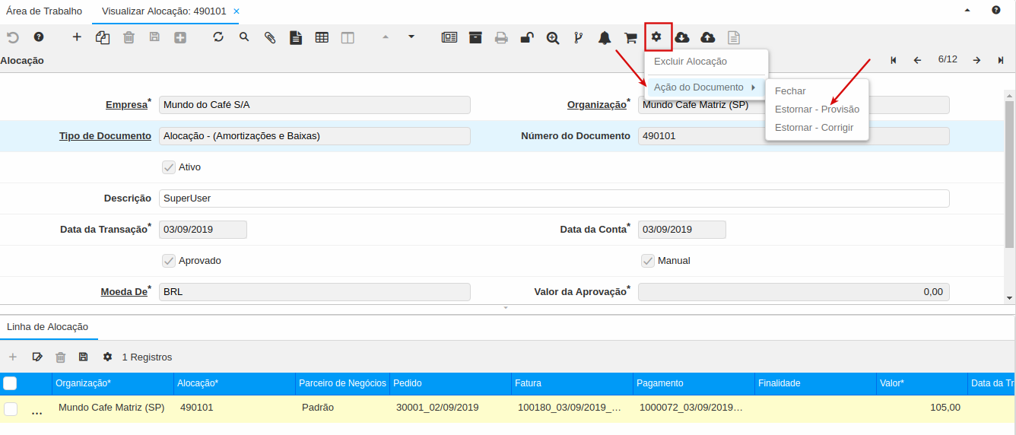Toggle the Aprovado checkbox
1016x435 pixels.
tap(169, 261)
